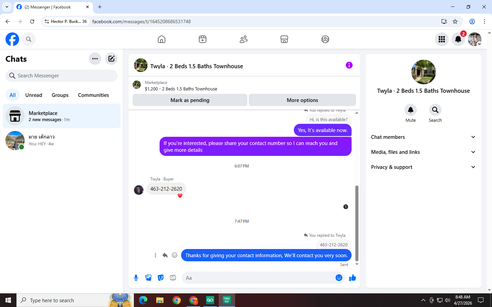This screenshot has height=307, width=492.
Task: Reload the page with browser refresh button
Action: click(32, 21)
